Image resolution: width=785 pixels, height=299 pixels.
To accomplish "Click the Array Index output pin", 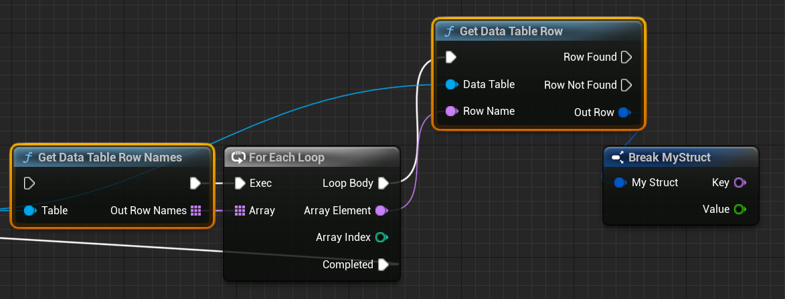I will (x=381, y=238).
